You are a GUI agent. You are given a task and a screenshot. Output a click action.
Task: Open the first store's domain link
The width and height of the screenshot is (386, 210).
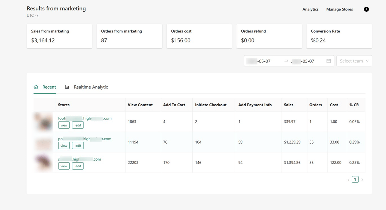[84, 118]
